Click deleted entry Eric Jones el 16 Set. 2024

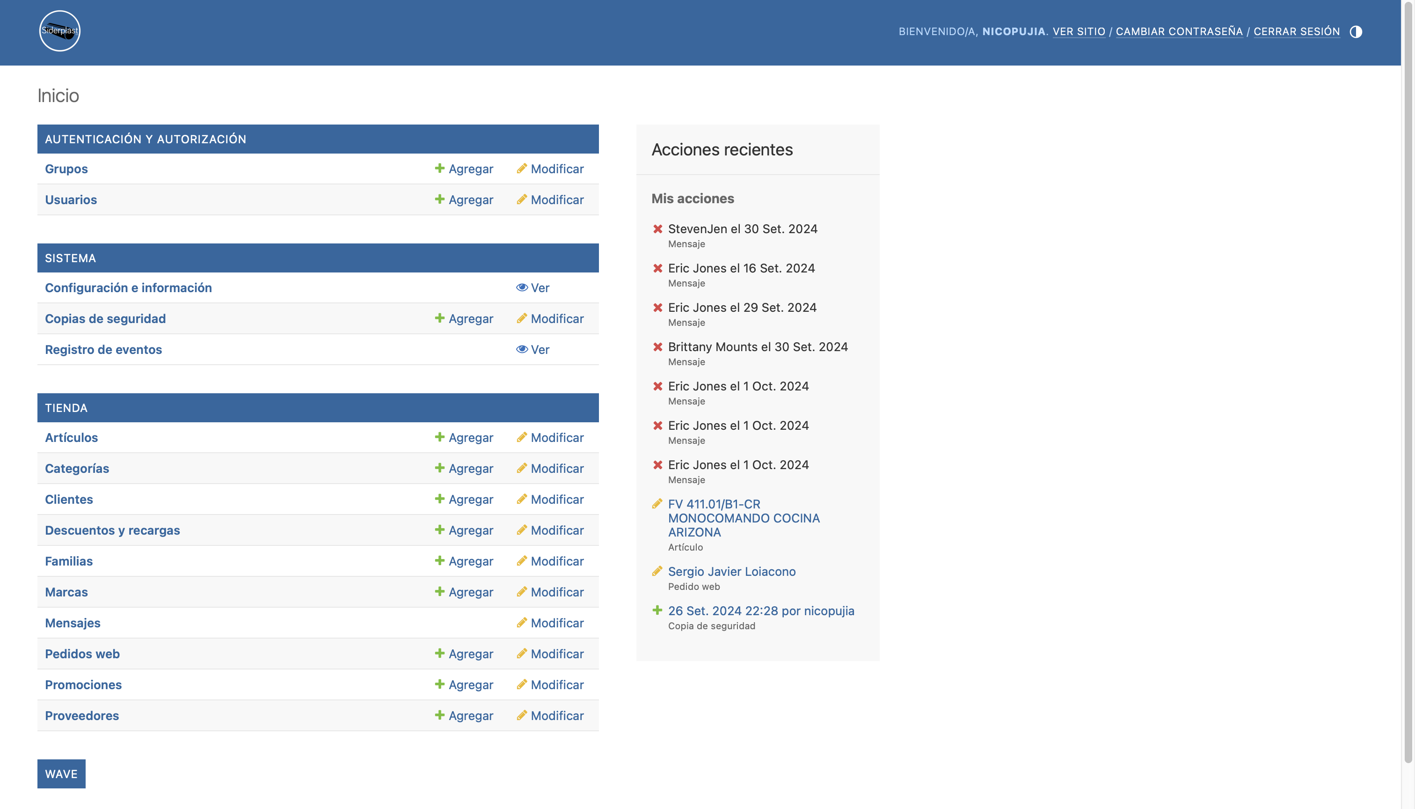click(x=741, y=268)
